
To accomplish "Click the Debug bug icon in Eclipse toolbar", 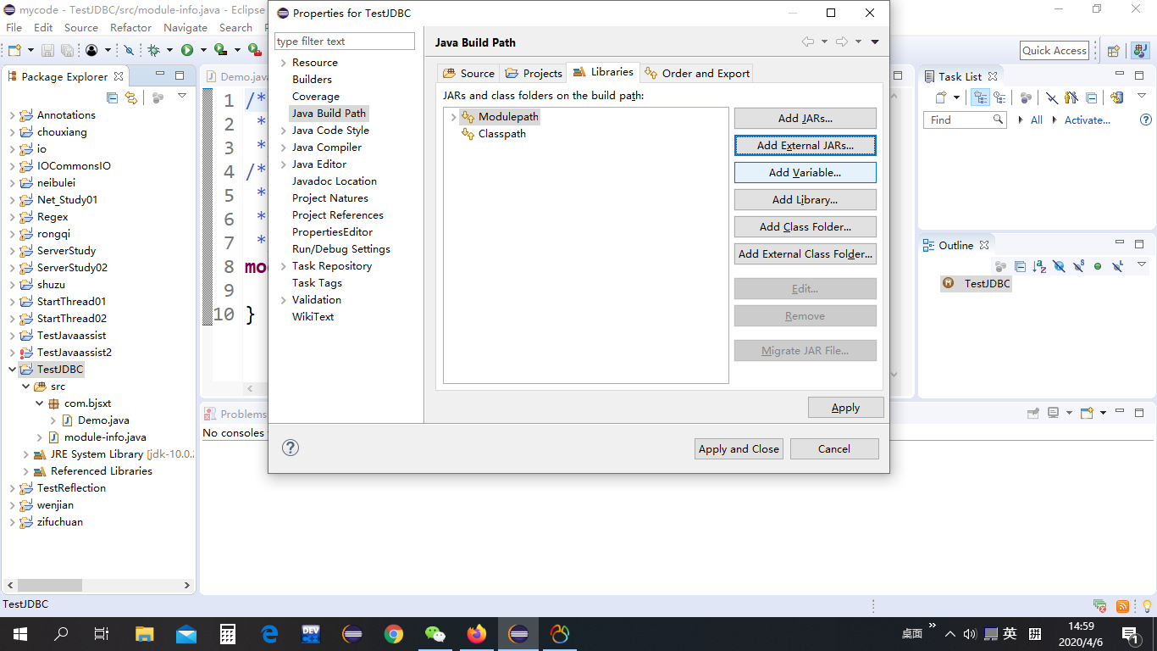I will click(x=153, y=50).
